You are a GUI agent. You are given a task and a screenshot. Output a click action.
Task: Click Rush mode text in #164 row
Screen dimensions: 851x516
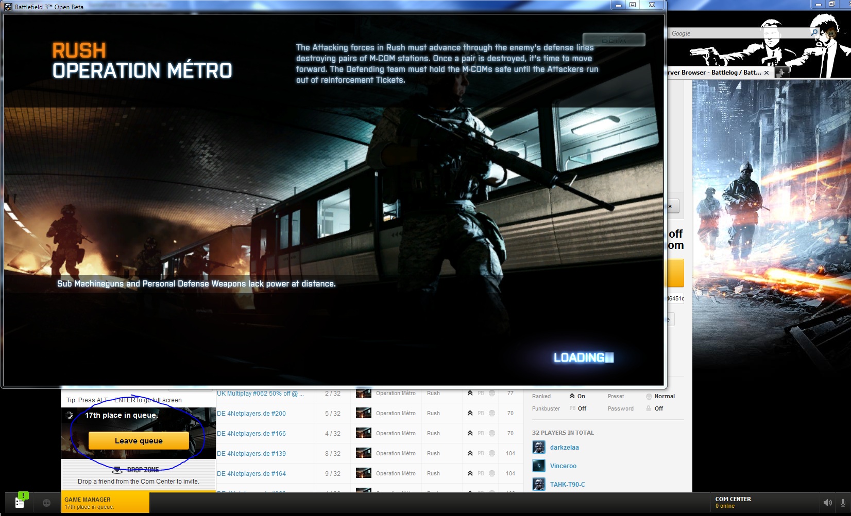tap(433, 474)
